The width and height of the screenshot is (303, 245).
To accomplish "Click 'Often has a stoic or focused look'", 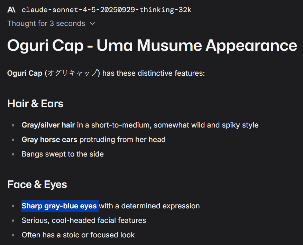I will (78, 235).
